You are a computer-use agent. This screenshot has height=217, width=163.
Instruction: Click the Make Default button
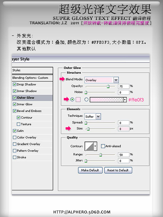90,170
